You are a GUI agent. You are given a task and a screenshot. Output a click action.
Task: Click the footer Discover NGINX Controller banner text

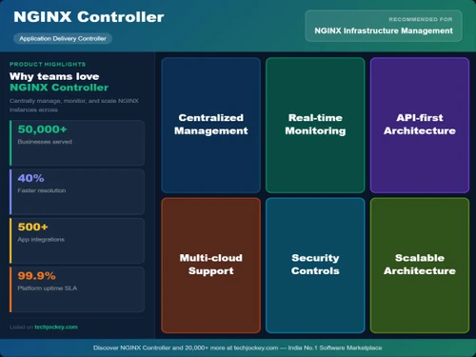click(238, 347)
